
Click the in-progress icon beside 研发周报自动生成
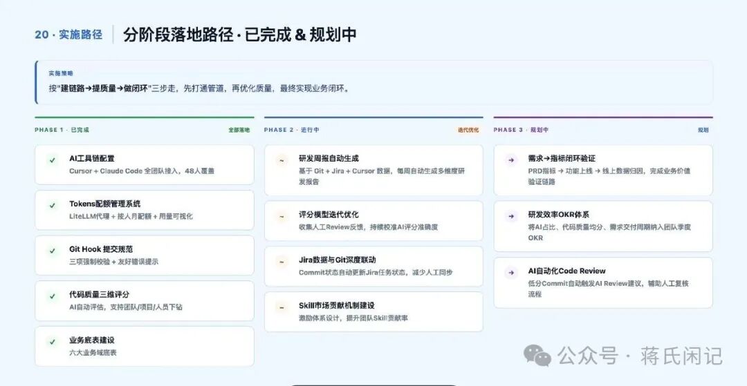tap(282, 161)
